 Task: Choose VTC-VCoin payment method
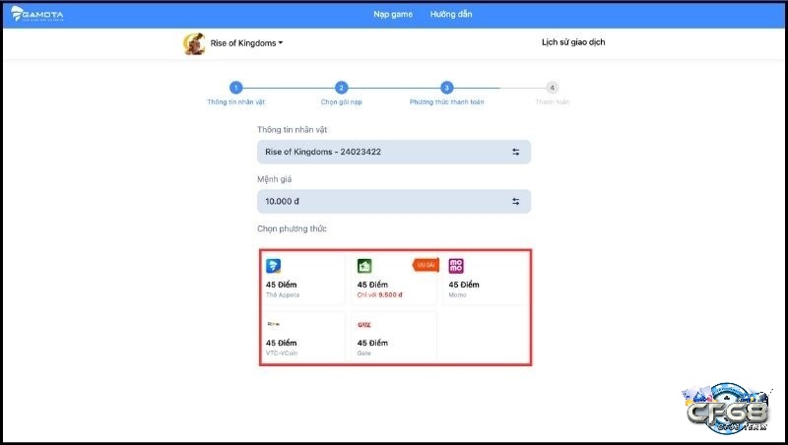303,337
